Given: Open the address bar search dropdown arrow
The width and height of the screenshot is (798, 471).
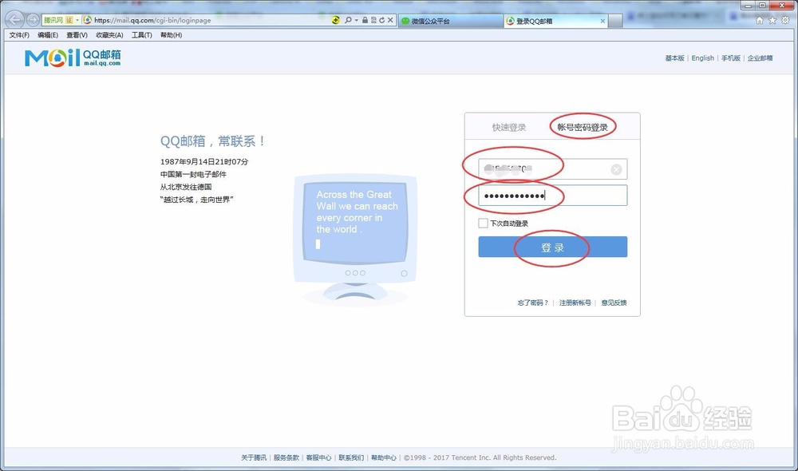Looking at the screenshot, I should 356,20.
